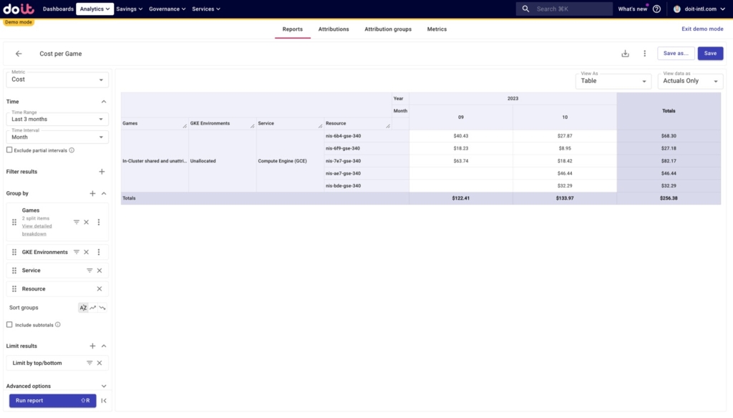Switch to the Attributions tab
The height and width of the screenshot is (418, 733).
click(334, 29)
